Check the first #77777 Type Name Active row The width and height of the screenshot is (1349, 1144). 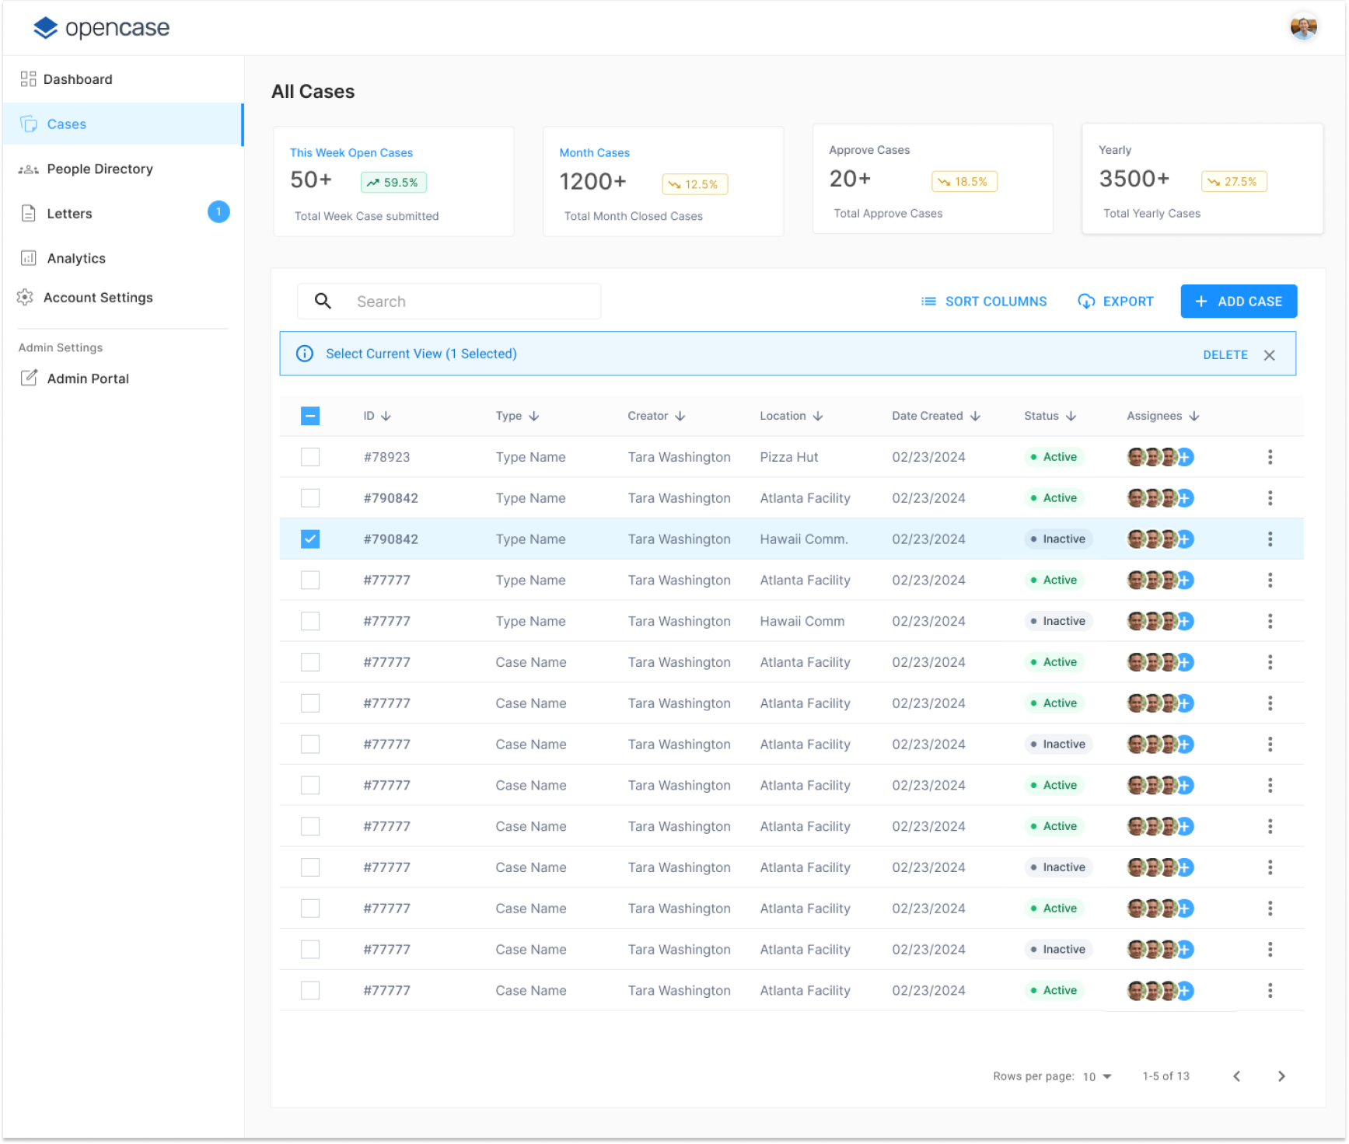[x=310, y=580]
